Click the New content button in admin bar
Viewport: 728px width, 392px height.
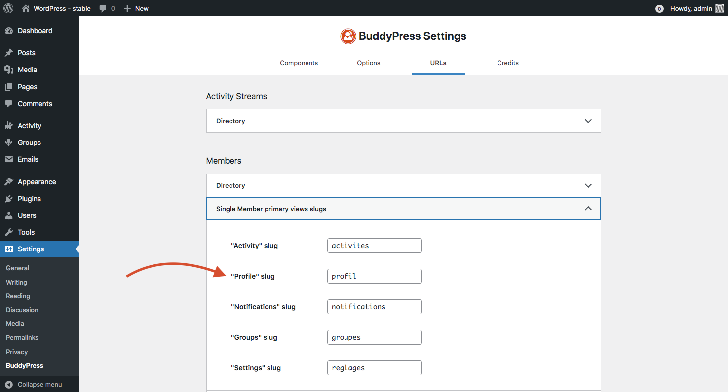136,8
